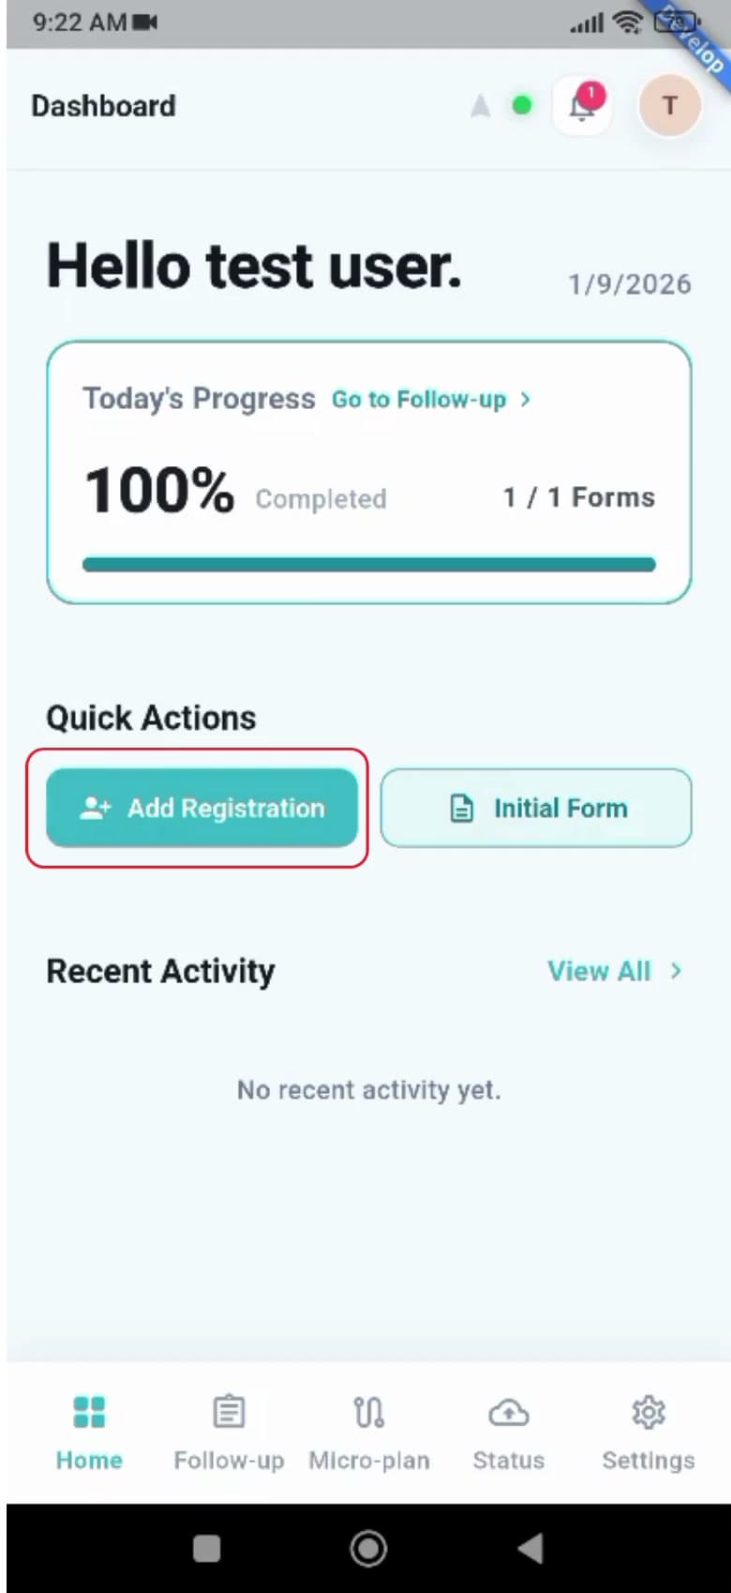Tap the Android home circle button
The image size is (731, 1593).
point(368,1548)
